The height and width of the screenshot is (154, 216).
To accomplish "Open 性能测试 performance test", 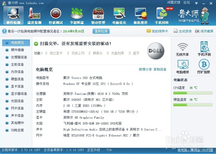I will (56, 16).
